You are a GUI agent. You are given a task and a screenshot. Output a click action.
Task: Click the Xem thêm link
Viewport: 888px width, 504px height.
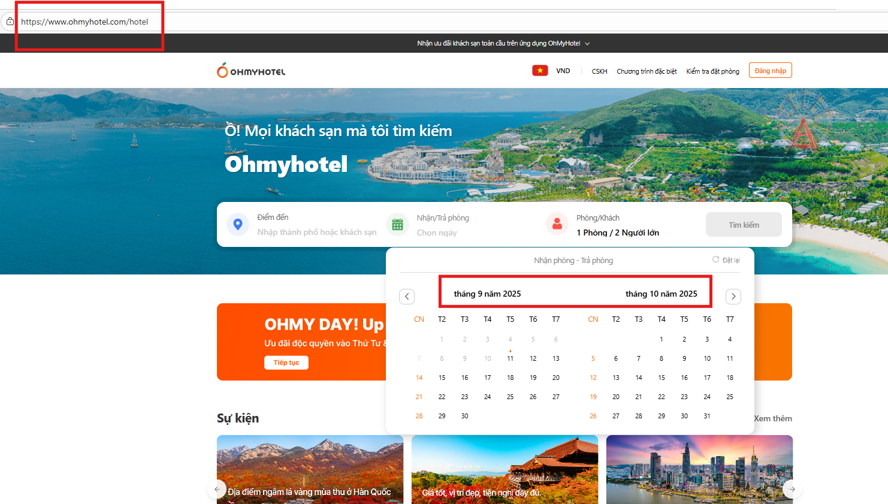coord(773,418)
